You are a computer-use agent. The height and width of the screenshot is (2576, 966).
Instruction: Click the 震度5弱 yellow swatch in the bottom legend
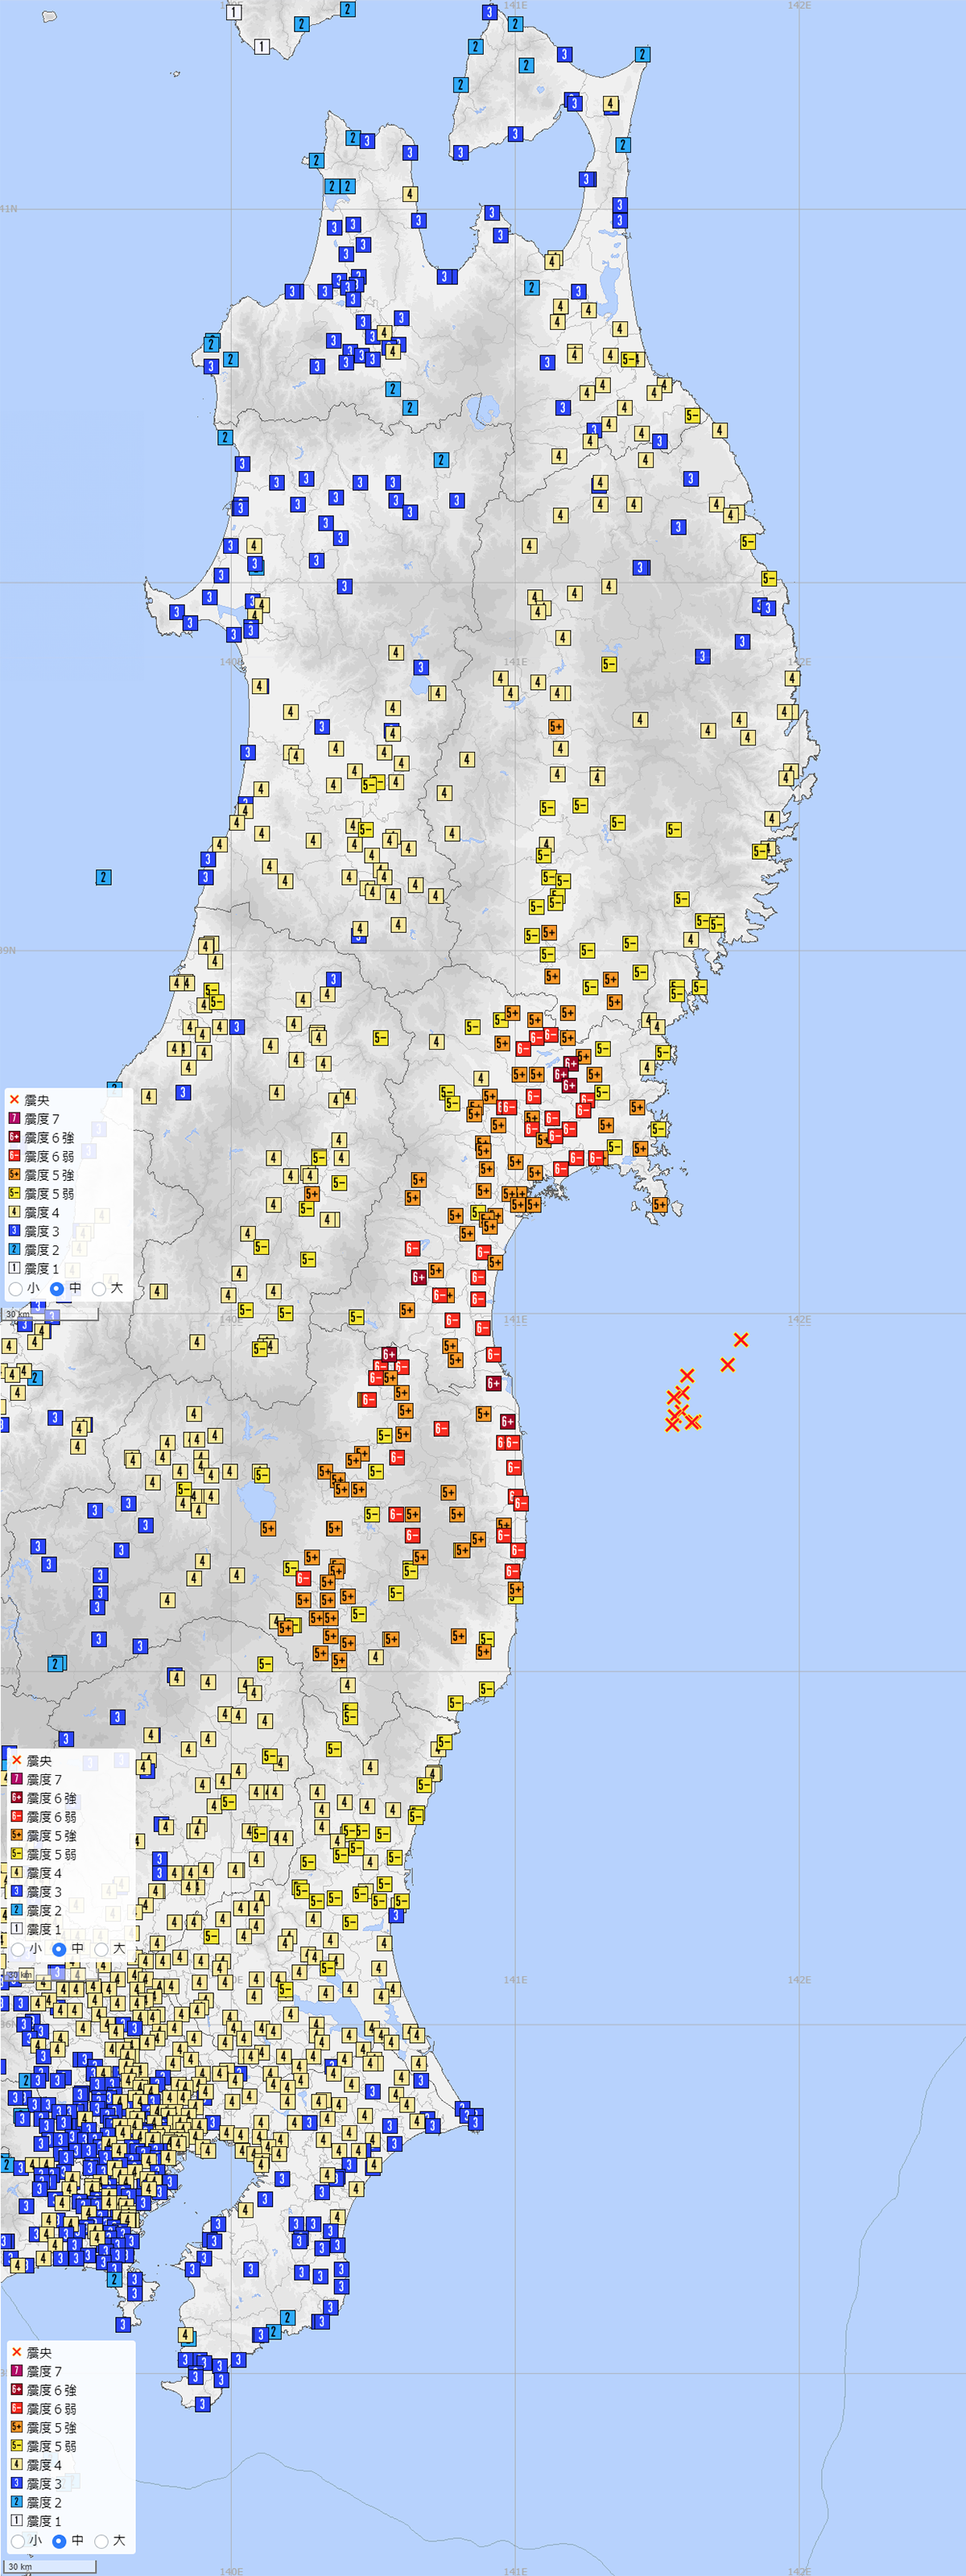tap(16, 2446)
